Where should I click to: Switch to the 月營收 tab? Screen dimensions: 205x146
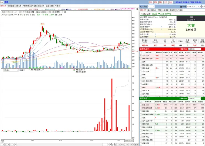(x=57, y=6)
